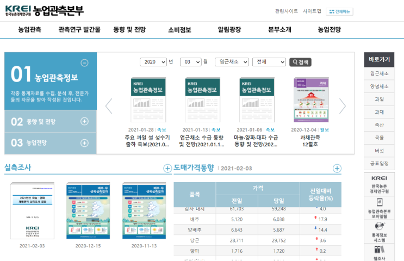
Task: Open the year dropdown showing 2020
Action: point(153,62)
